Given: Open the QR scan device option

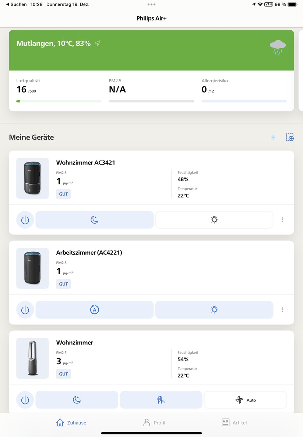Looking at the screenshot, I should [x=290, y=137].
